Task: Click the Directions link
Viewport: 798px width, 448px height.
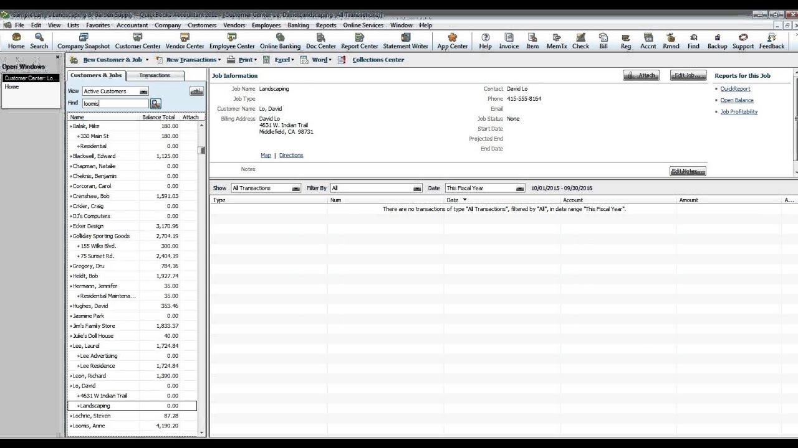Action: pos(291,156)
